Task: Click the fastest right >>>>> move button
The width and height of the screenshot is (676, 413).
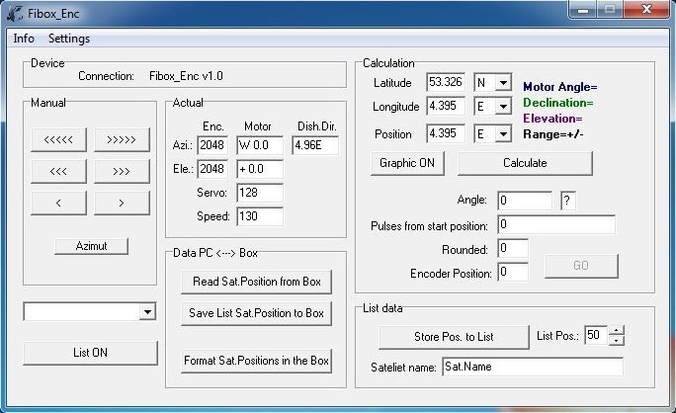Action: tap(122, 139)
